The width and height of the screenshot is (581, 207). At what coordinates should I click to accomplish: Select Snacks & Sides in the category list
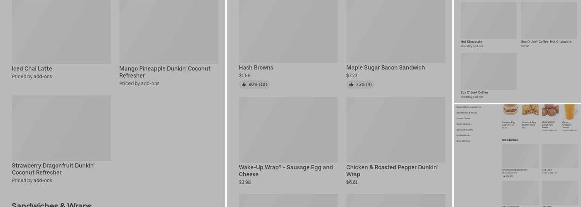(464, 124)
